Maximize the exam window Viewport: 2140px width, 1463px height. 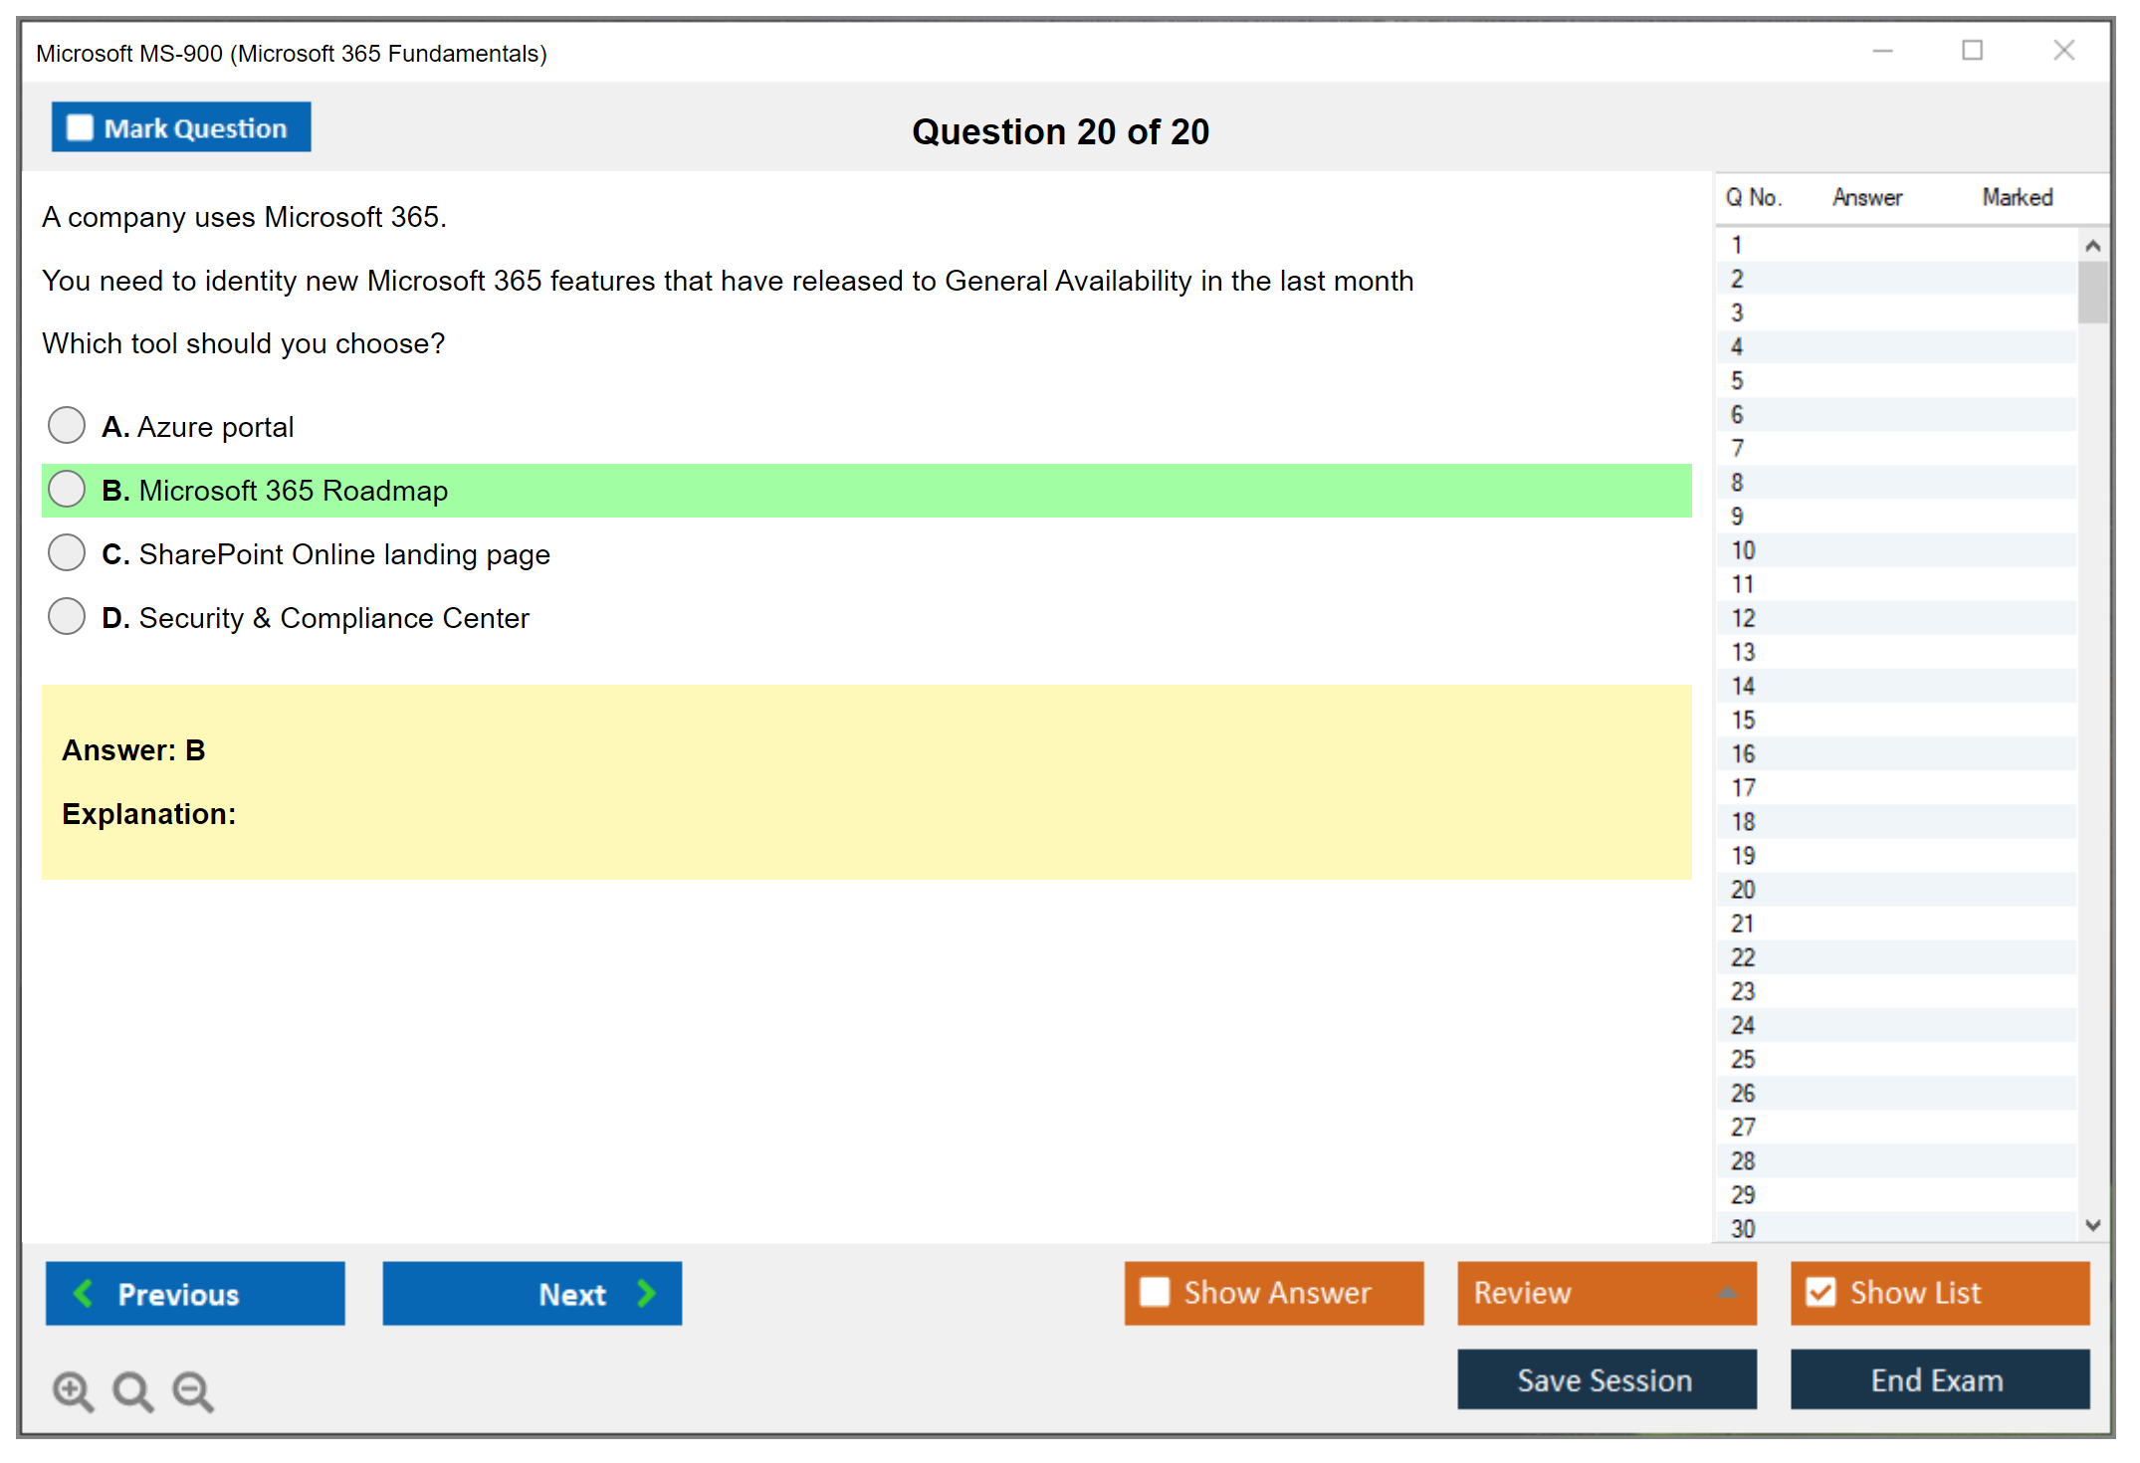pyautogui.click(x=1972, y=51)
